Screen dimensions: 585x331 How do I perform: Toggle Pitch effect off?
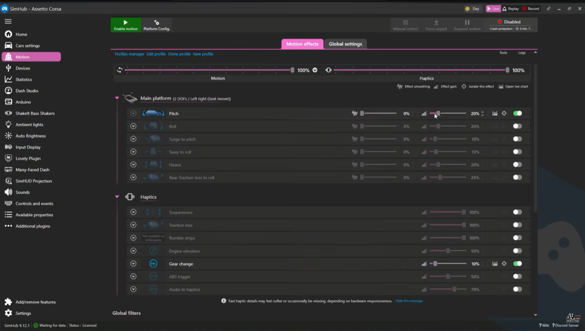click(517, 113)
